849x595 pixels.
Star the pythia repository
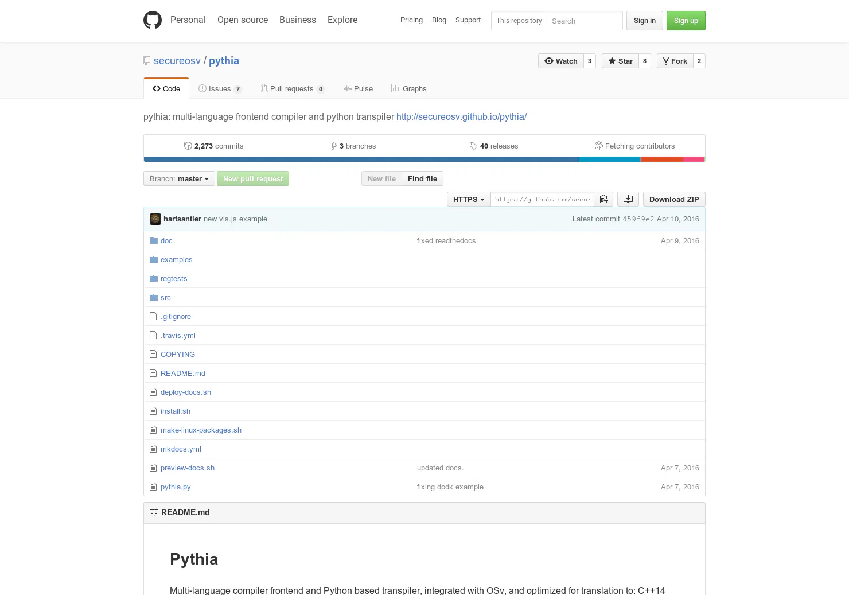620,61
